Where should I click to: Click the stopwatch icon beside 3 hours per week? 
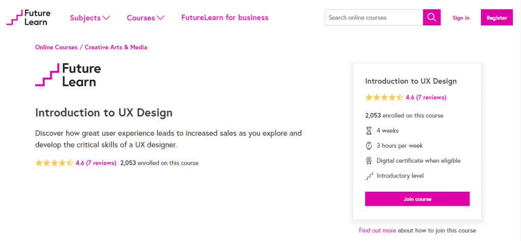(x=369, y=146)
